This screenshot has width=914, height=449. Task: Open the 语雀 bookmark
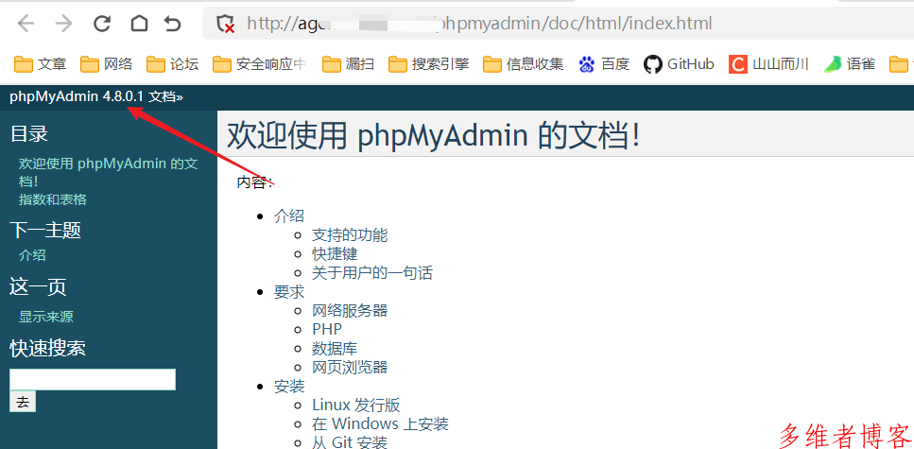(x=850, y=64)
